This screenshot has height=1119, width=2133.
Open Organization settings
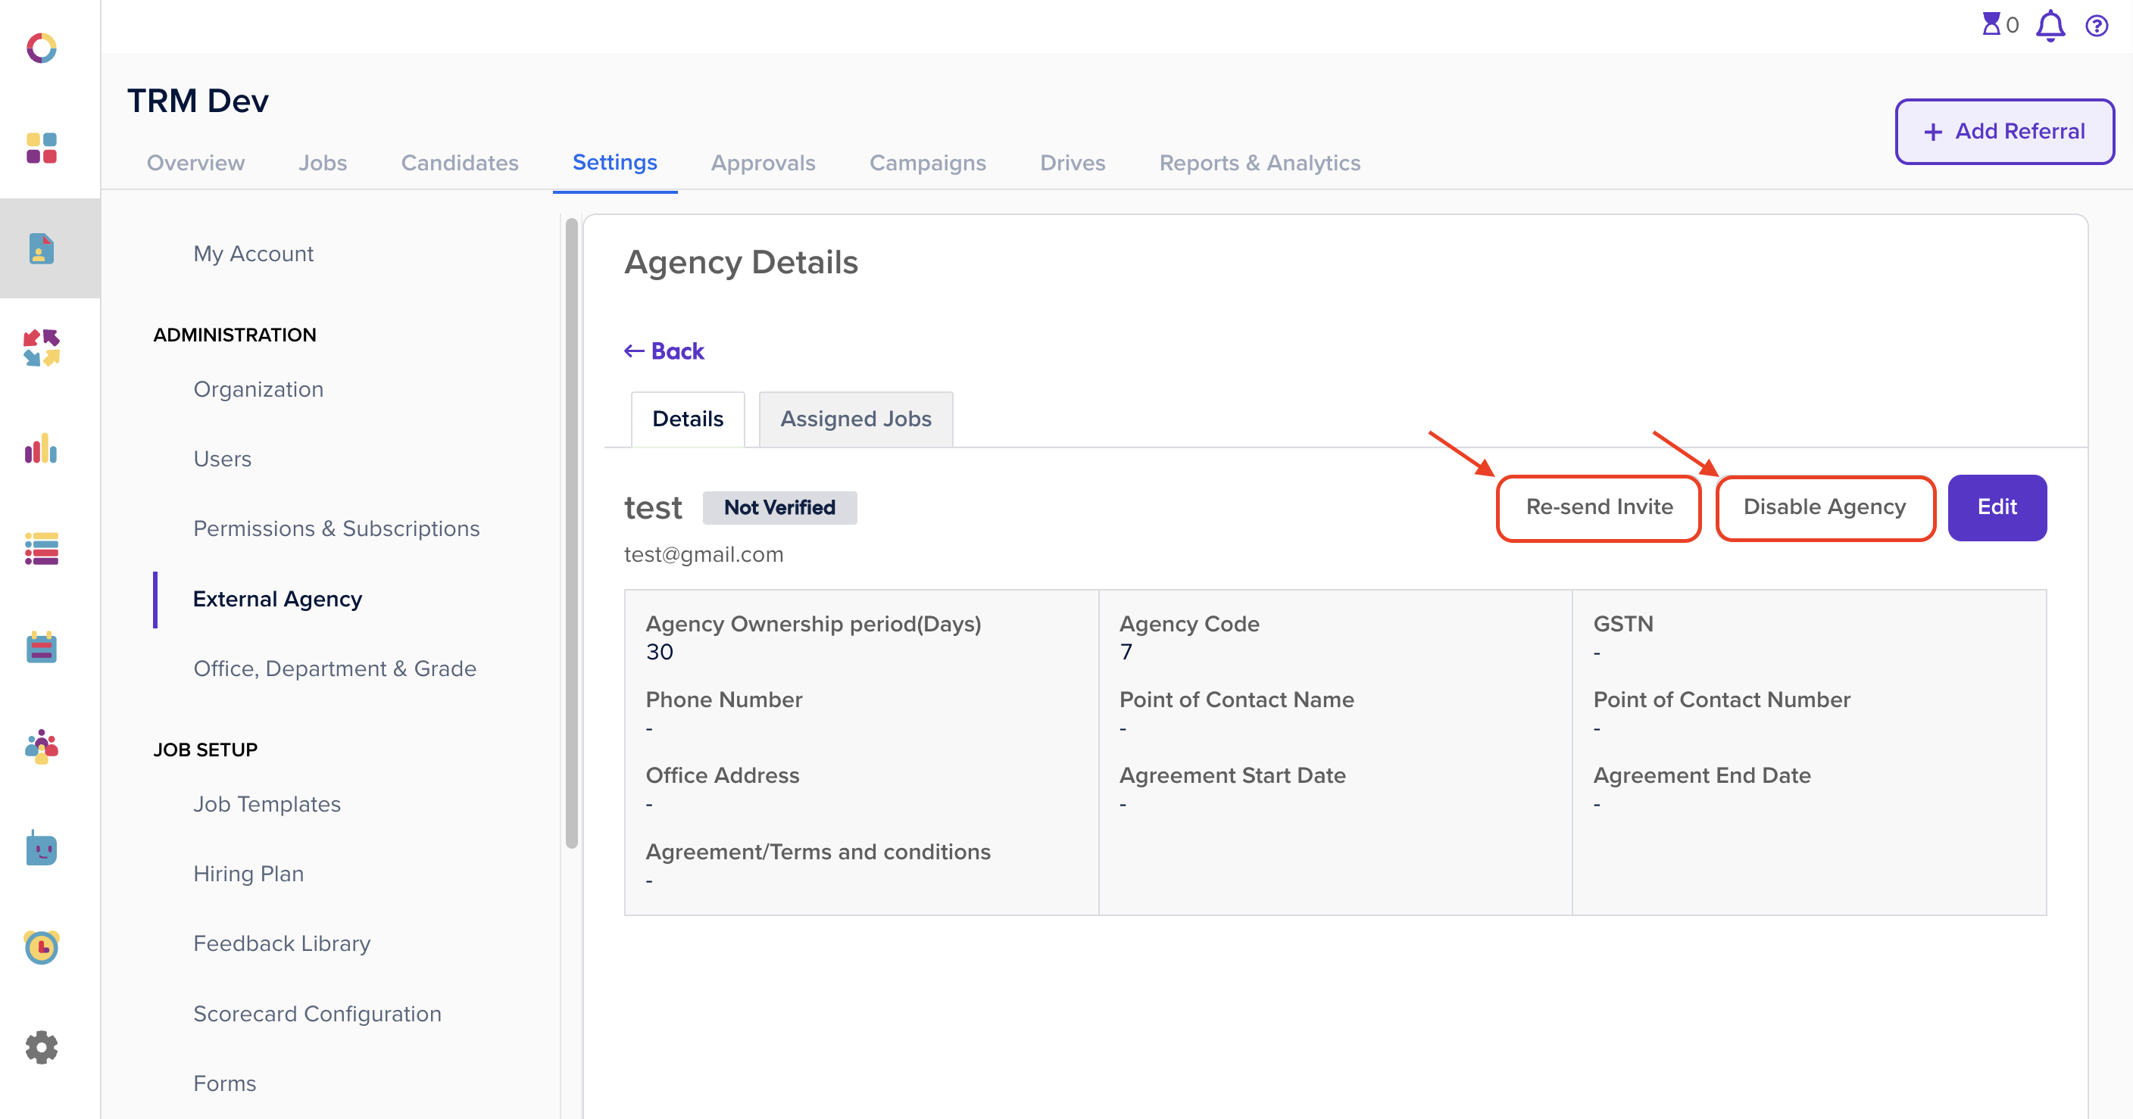(258, 389)
